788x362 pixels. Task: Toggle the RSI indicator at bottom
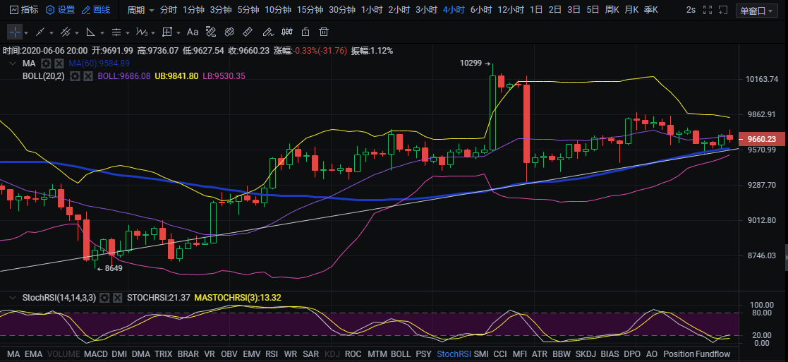pos(272,354)
